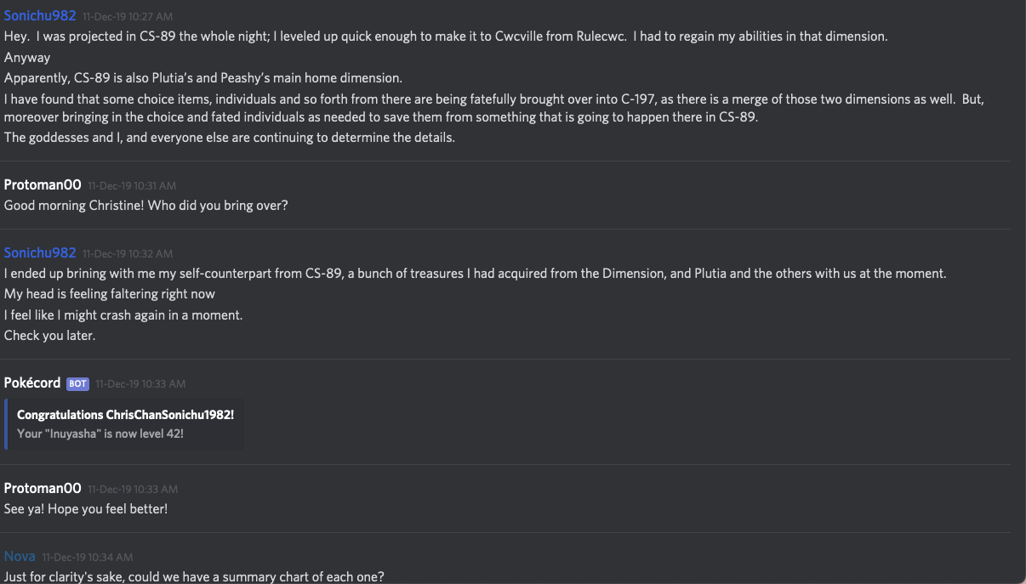The width and height of the screenshot is (1026, 584).
Task: Click the 11-Dec-19 10:27 AM timestamp
Action: [128, 16]
